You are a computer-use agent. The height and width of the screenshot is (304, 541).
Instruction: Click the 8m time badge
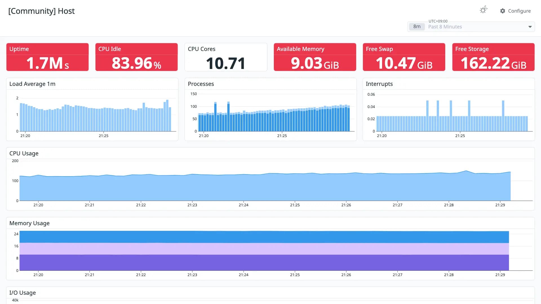pyautogui.click(x=417, y=26)
